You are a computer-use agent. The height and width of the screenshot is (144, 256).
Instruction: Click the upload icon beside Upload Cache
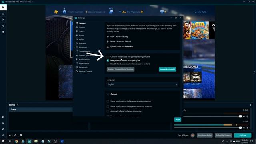click(x=108, y=46)
